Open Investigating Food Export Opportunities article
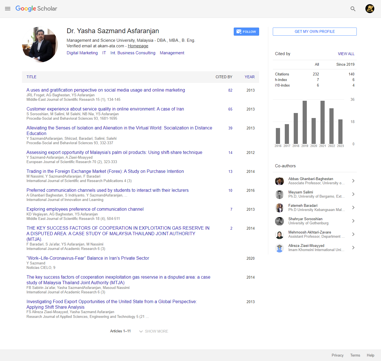This screenshot has height=361, width=381. [x=112, y=304]
